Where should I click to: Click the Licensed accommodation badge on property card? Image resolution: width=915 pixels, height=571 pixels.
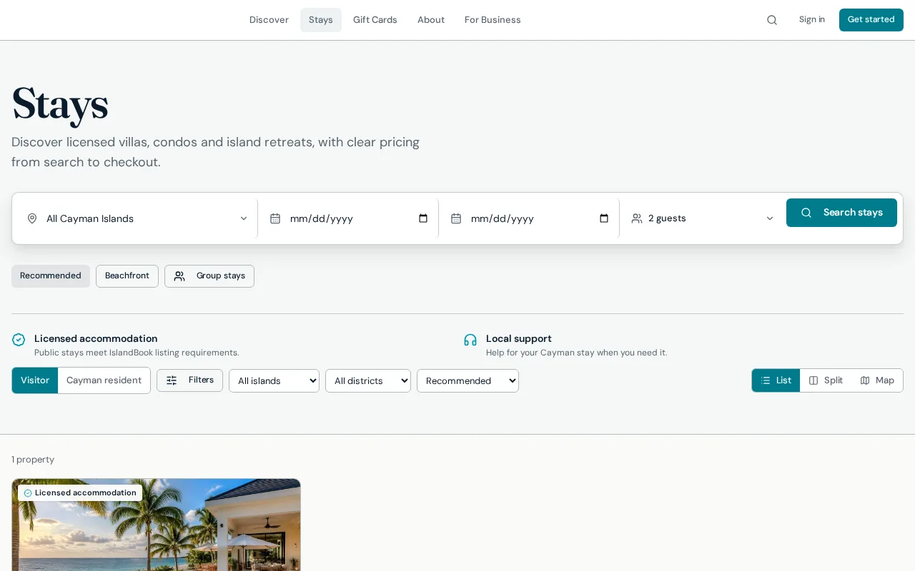(80, 493)
